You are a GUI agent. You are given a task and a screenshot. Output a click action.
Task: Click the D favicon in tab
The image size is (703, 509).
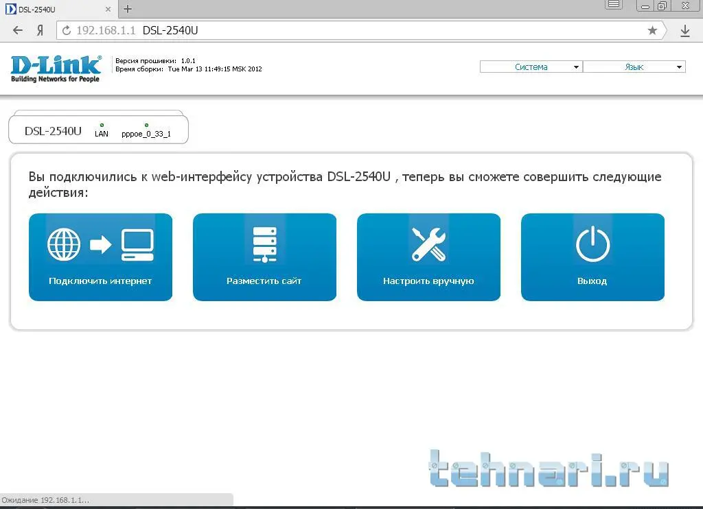11,9
